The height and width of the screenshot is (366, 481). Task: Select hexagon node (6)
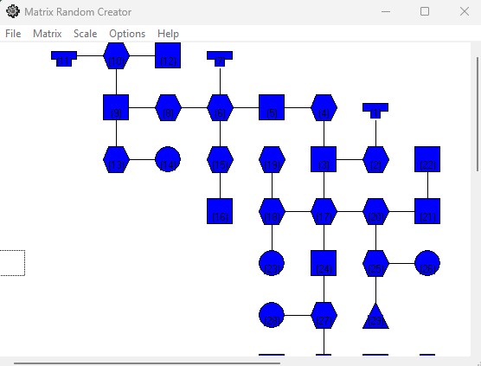coord(220,107)
